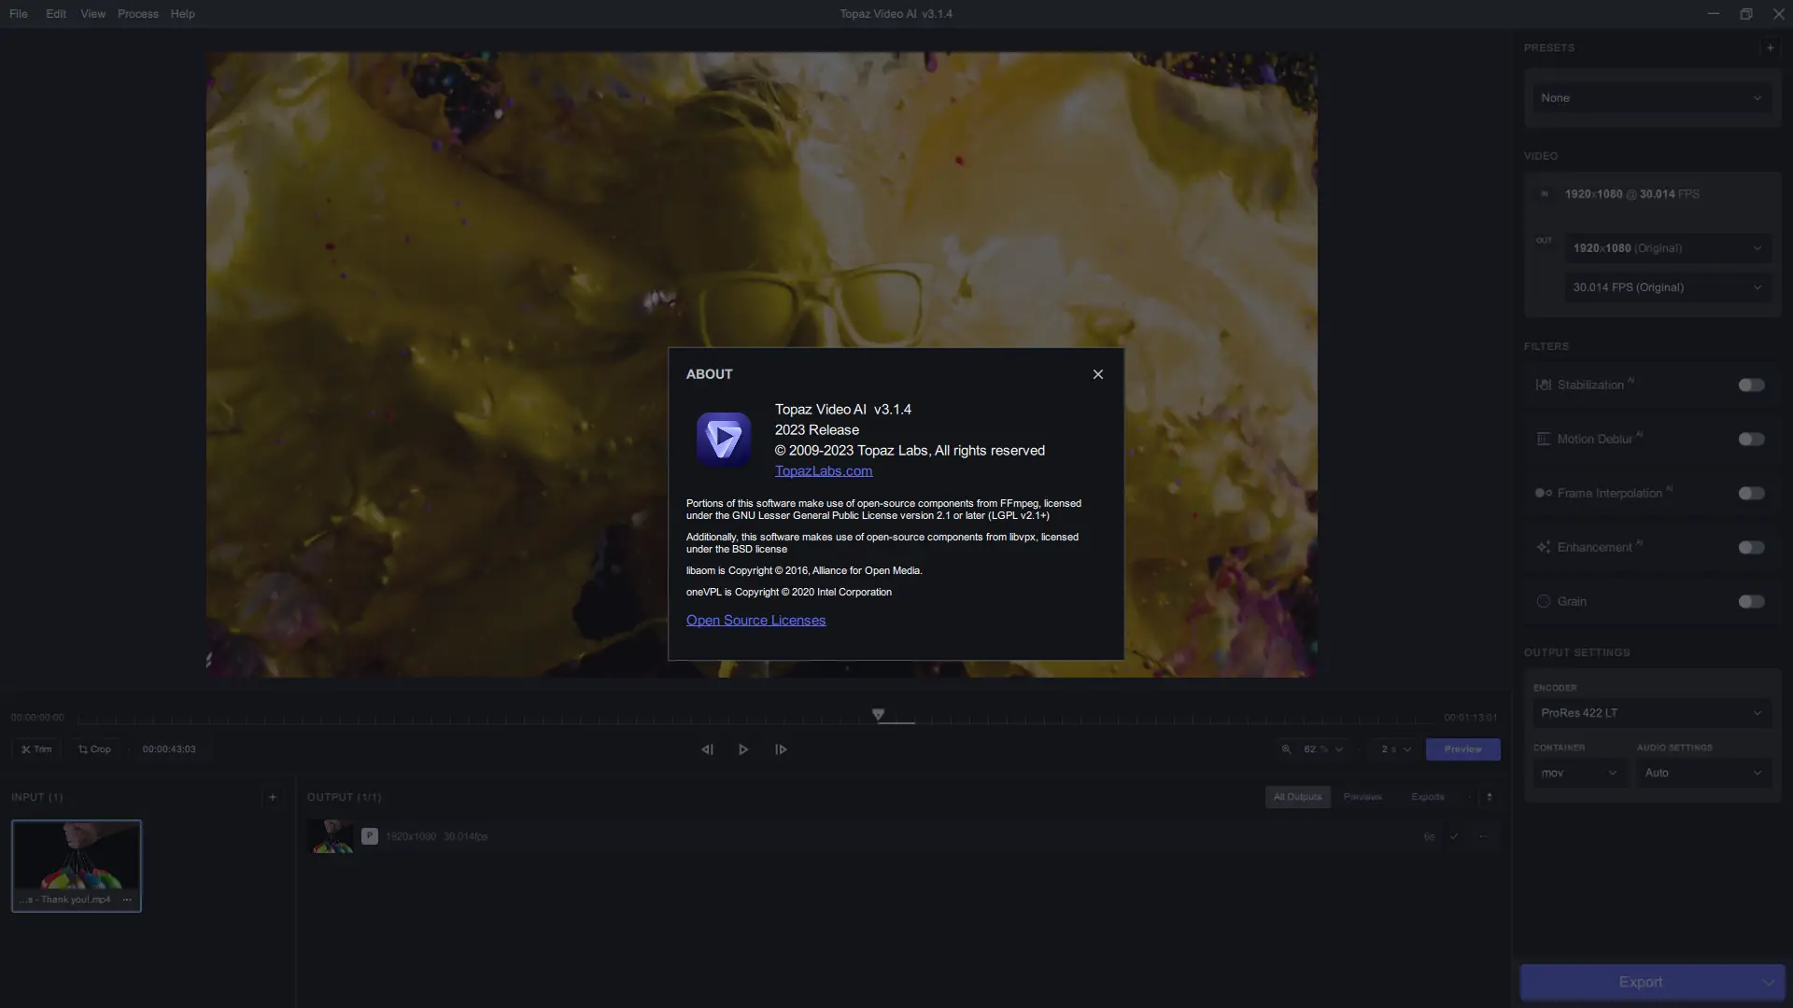Step forward one frame
The image size is (1793, 1008).
point(781,749)
